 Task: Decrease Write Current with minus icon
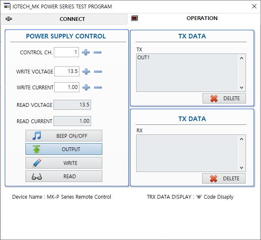(x=98, y=87)
